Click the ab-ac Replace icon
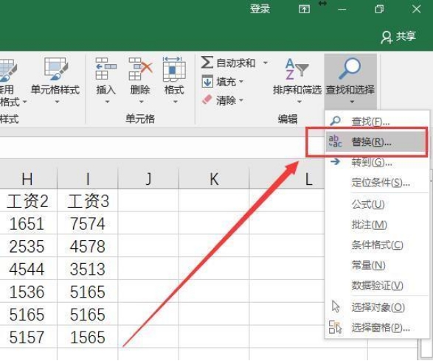 point(335,141)
